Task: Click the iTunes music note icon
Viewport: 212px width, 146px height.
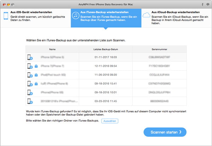Action: (x=76, y=15)
